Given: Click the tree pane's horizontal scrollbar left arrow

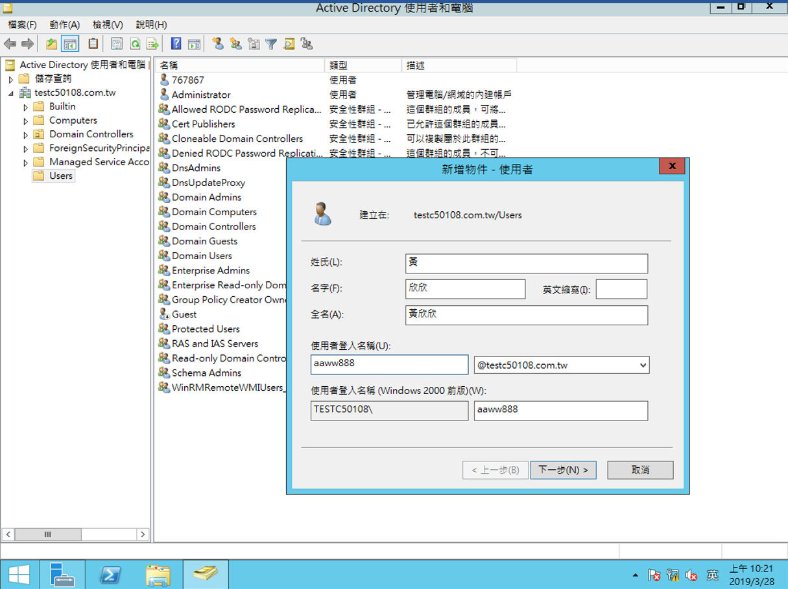Looking at the screenshot, I should (8, 535).
